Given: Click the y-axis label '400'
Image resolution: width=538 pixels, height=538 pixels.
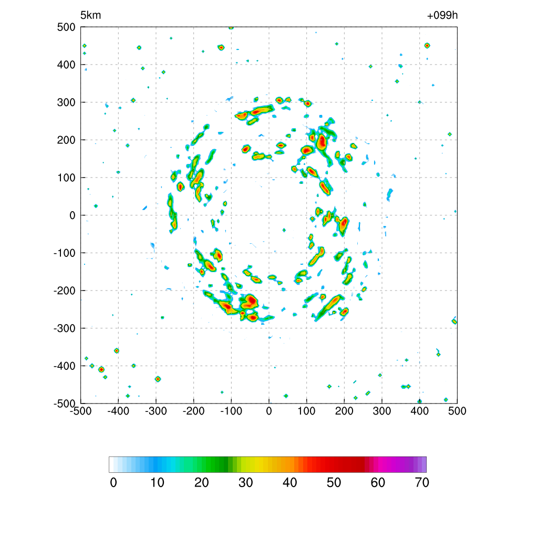Looking at the screenshot, I should click(x=66, y=65).
